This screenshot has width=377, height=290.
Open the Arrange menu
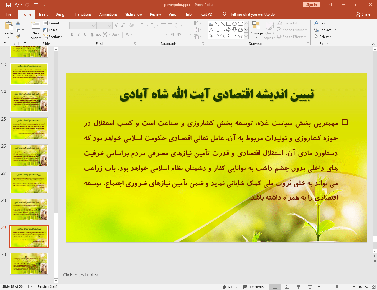[256, 30]
